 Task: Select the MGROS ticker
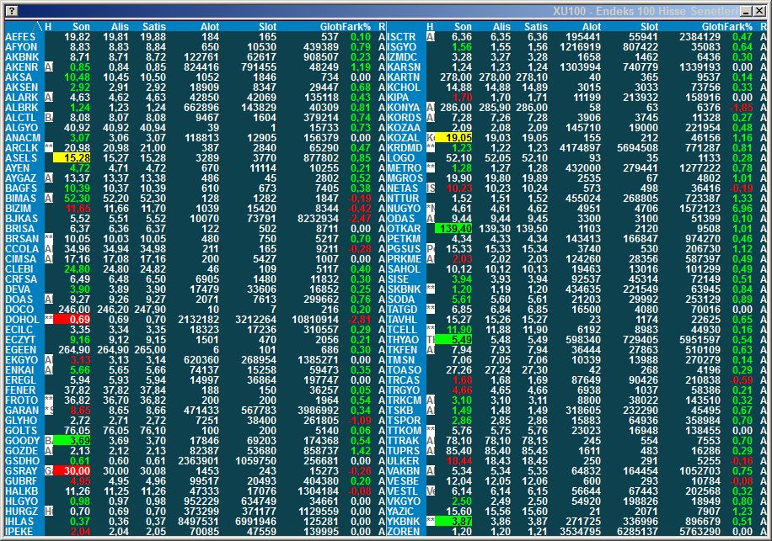click(405, 178)
